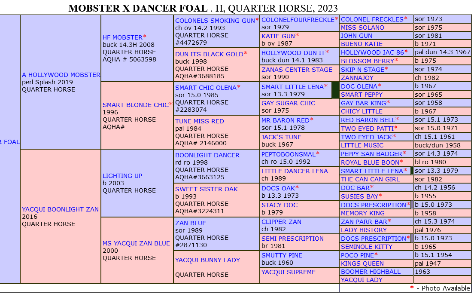
Task: Follow the HF MOBSTER horse link
Action: point(122,37)
